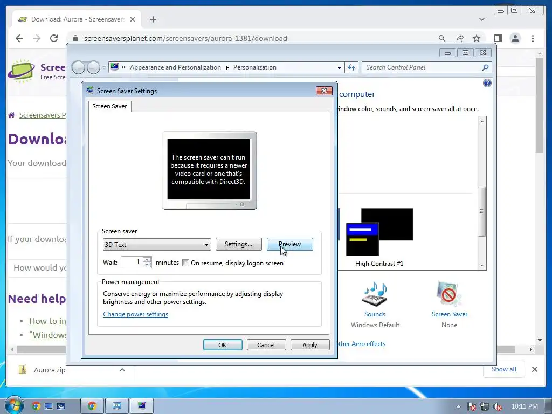Image resolution: width=552 pixels, height=414 pixels.
Task: Close the Download: Aurora tab
Action: (x=133, y=19)
